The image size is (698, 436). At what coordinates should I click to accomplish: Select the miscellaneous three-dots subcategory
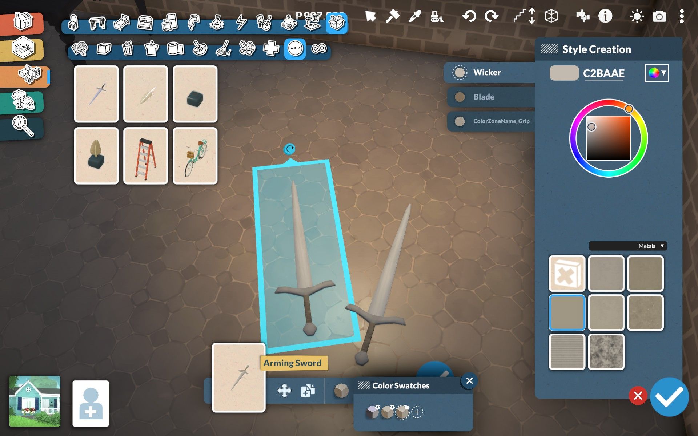(295, 48)
